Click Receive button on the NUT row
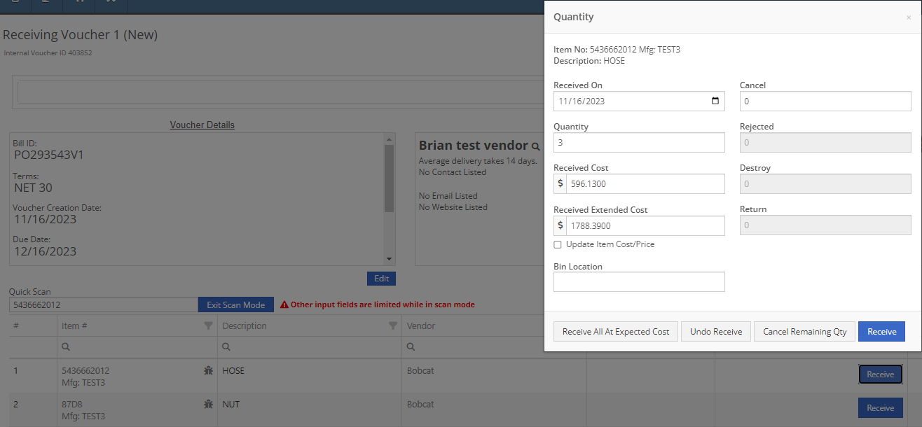 pyautogui.click(x=881, y=407)
